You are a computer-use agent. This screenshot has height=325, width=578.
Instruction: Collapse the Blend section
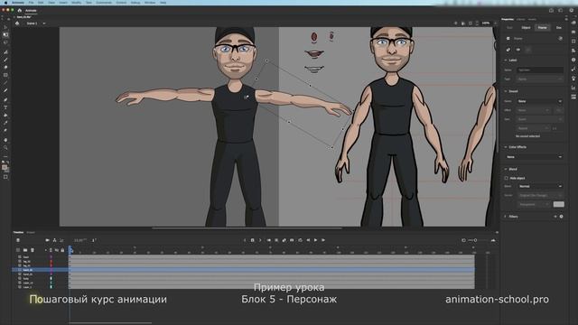pyautogui.click(x=506, y=169)
